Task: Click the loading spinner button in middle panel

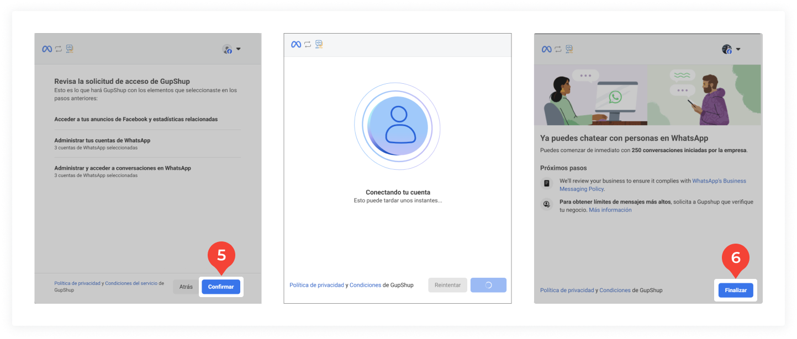Action: point(488,285)
